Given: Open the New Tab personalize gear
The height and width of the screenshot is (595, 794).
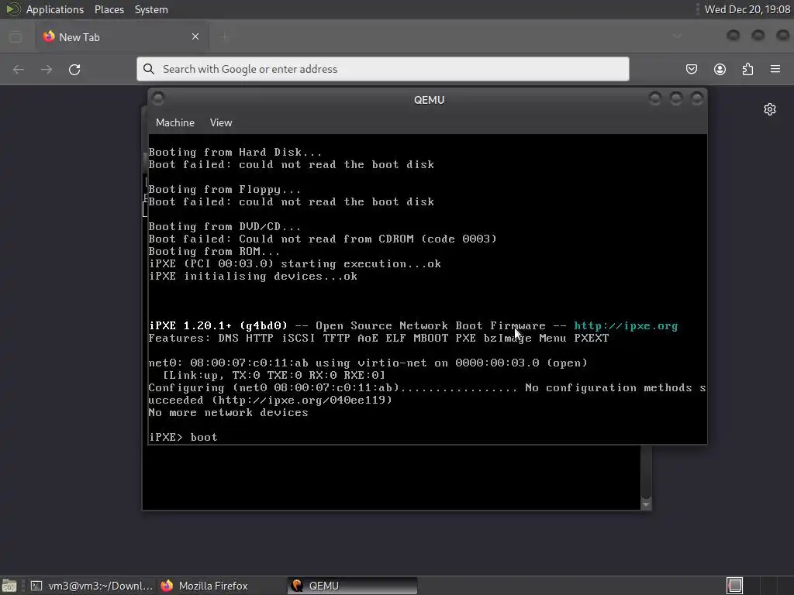Looking at the screenshot, I should (x=770, y=109).
